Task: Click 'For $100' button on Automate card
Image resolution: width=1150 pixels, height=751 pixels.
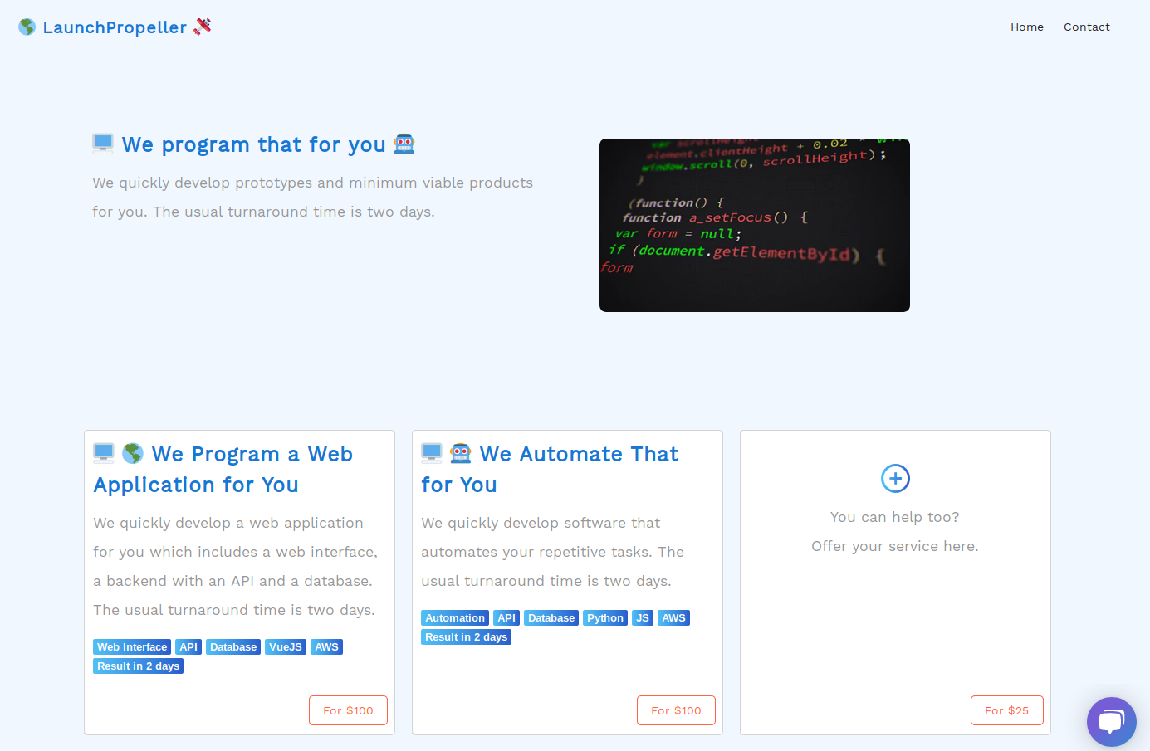Action: [x=676, y=710]
